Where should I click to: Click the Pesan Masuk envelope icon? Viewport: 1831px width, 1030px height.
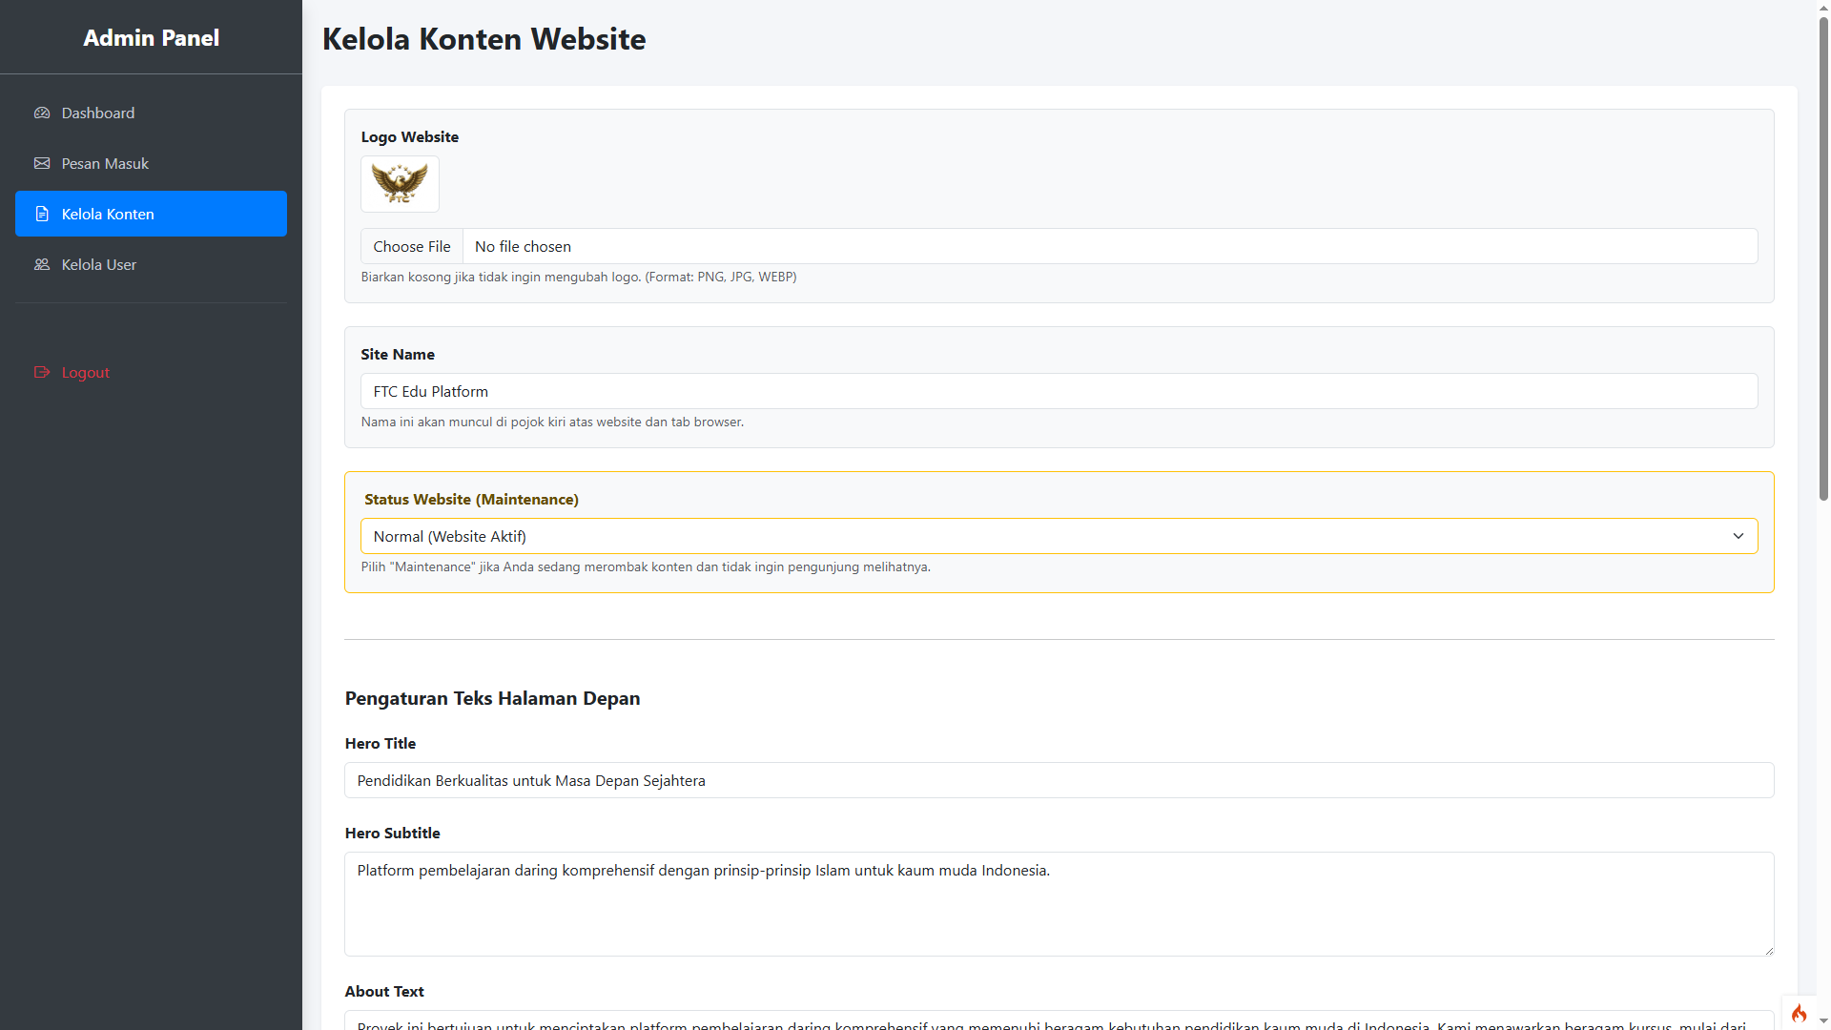pyautogui.click(x=42, y=163)
